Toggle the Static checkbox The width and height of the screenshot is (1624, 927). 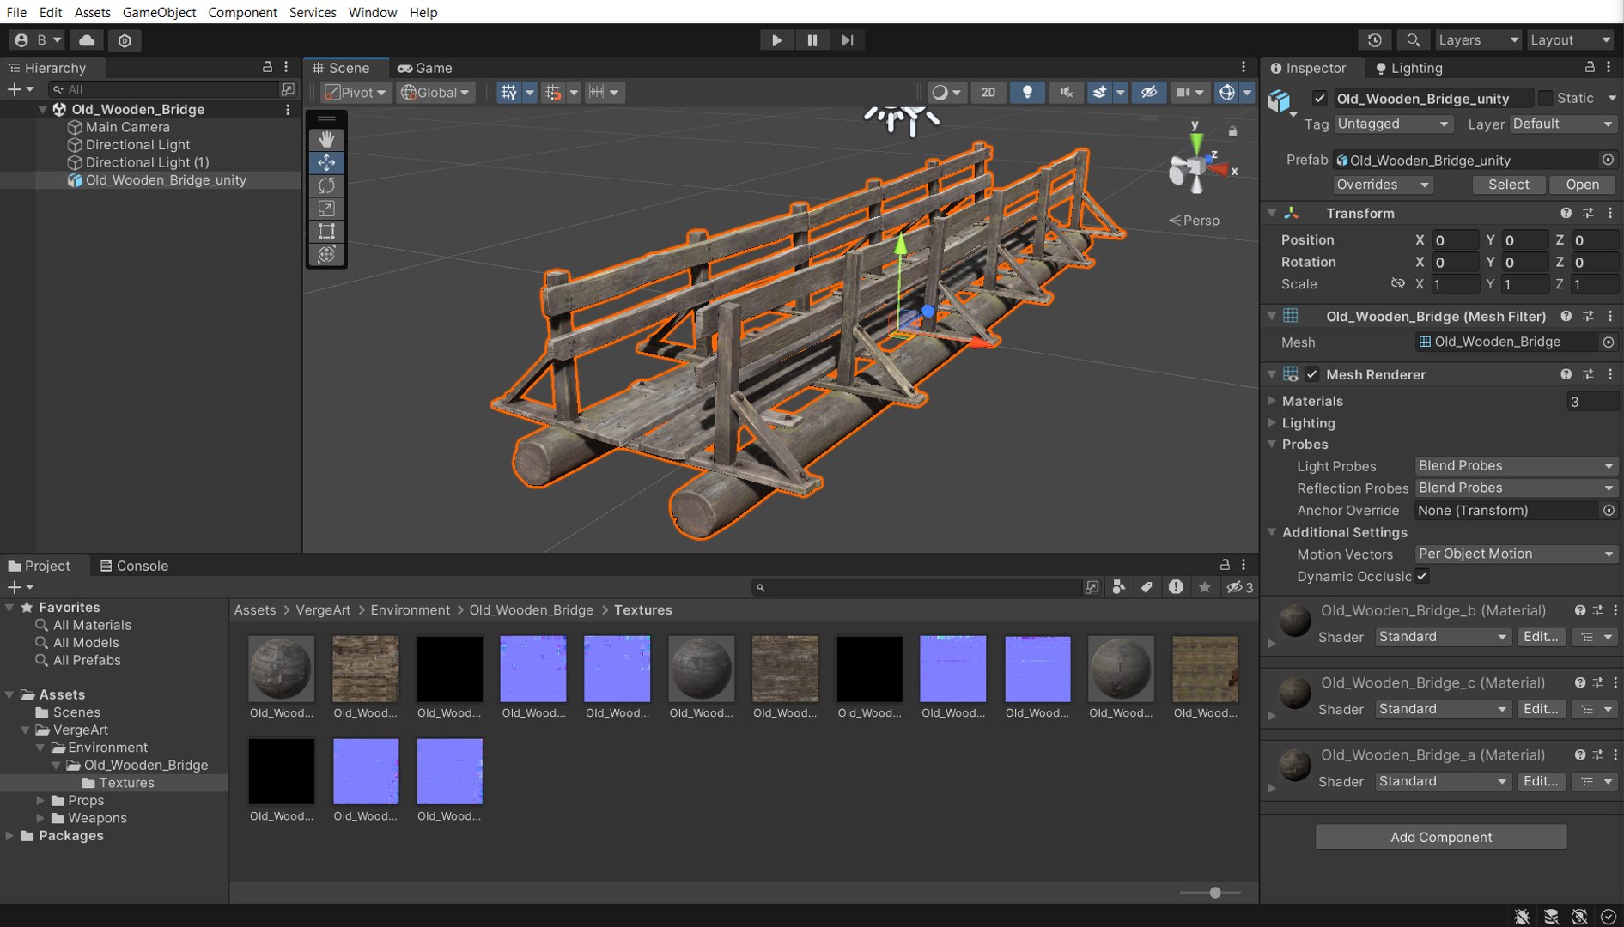point(1546,98)
